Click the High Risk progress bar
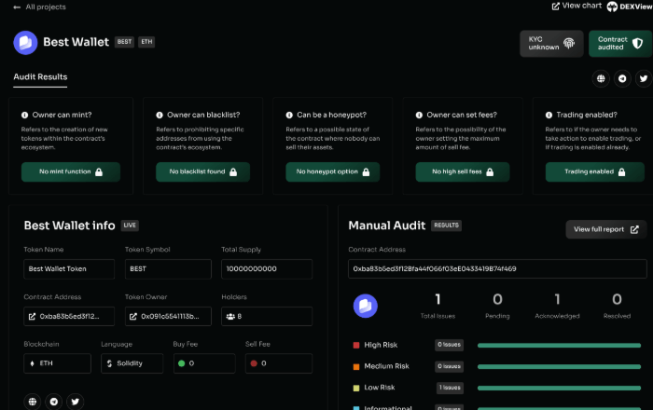 pos(559,345)
